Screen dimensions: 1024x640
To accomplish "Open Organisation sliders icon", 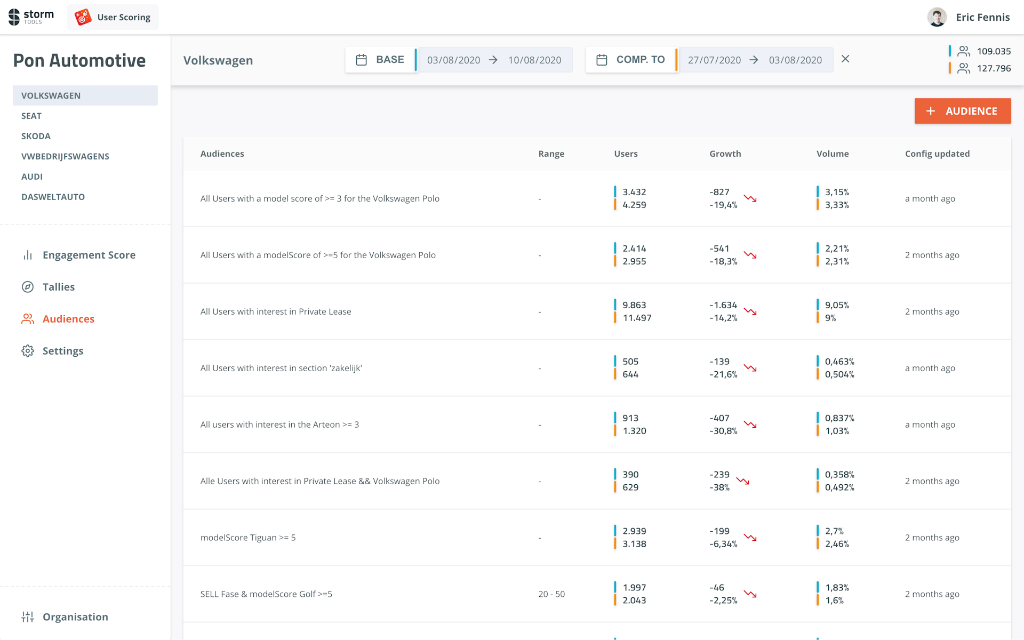I will [28, 617].
